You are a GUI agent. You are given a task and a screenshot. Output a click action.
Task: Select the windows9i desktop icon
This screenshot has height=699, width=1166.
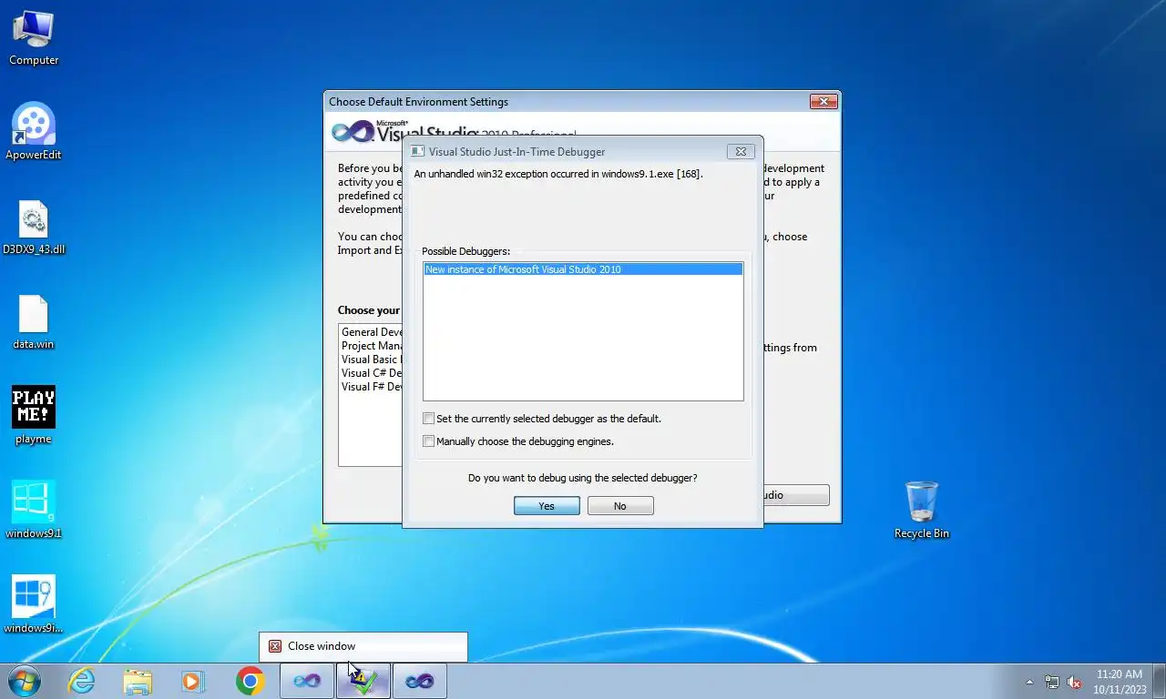(x=34, y=605)
